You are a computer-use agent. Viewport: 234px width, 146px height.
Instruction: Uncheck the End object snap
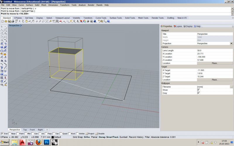(x=2, y=133)
